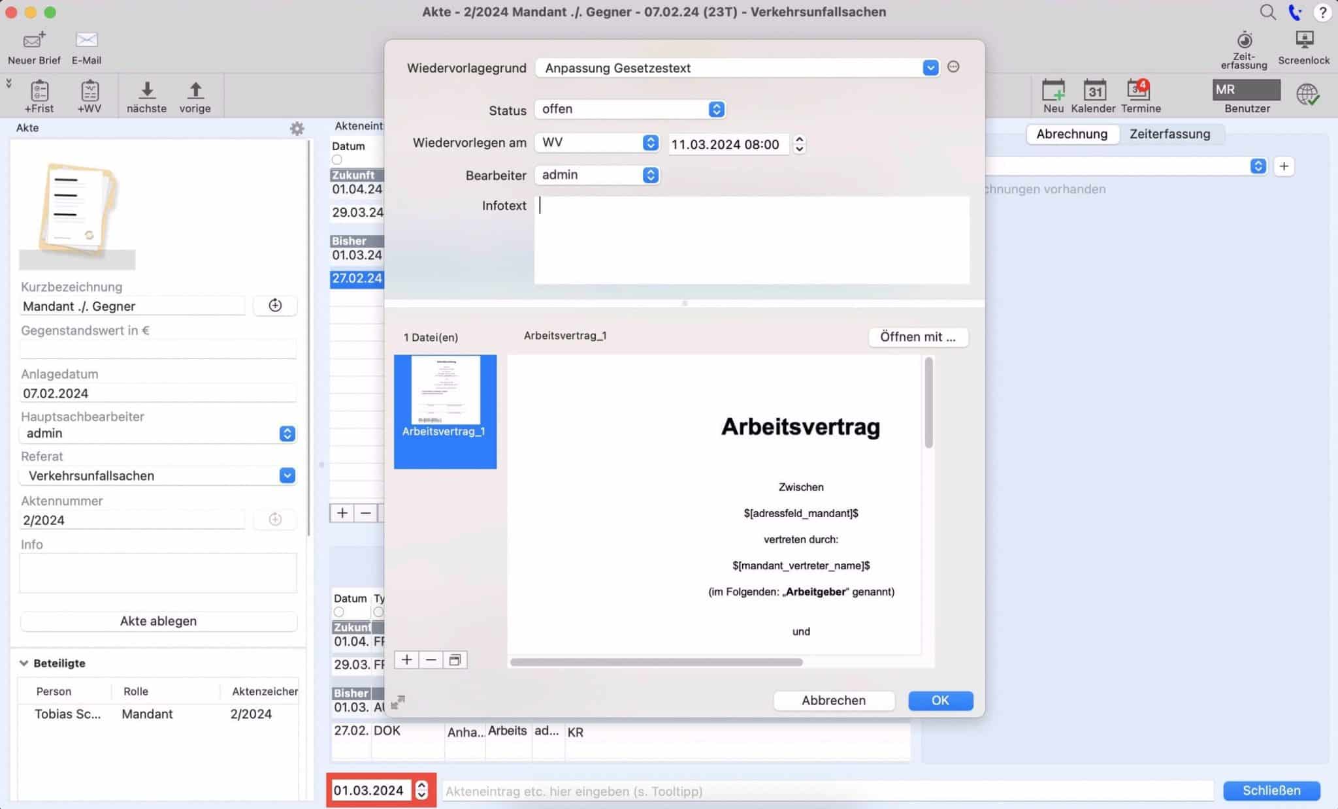Click the delete Wiedervorlagegrund icon

coord(953,66)
